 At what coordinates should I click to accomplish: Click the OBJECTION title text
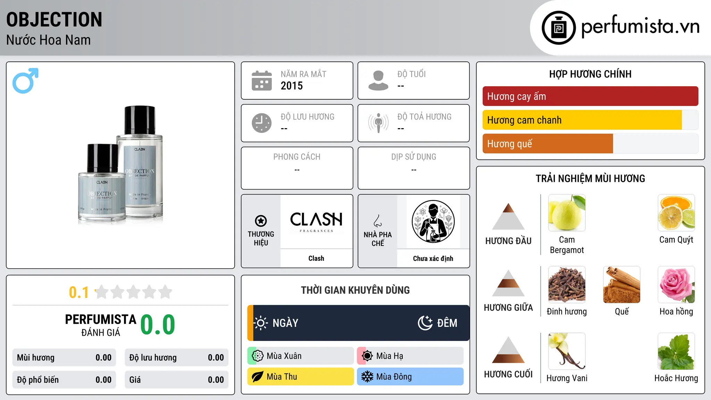click(x=54, y=19)
